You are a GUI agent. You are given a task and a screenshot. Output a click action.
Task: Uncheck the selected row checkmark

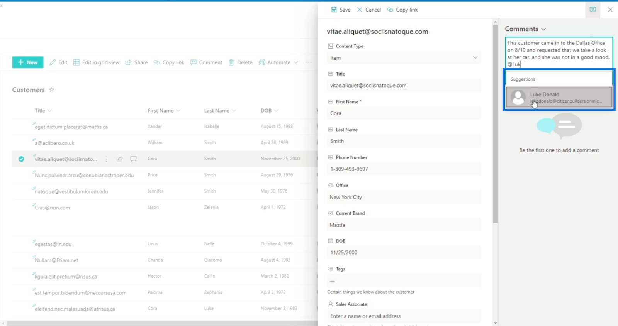(21, 159)
